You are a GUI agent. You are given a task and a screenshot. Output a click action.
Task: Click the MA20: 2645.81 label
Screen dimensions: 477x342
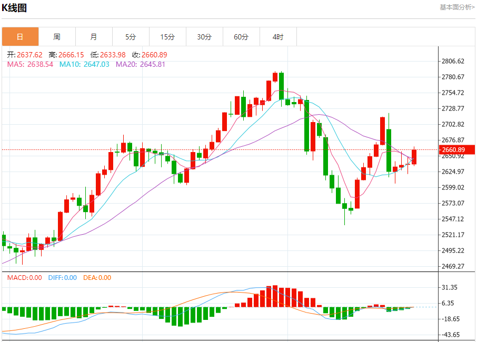coord(141,64)
